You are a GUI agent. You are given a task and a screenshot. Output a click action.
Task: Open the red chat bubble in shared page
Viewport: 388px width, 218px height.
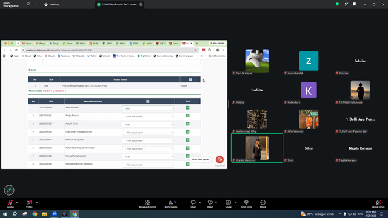click(219, 159)
